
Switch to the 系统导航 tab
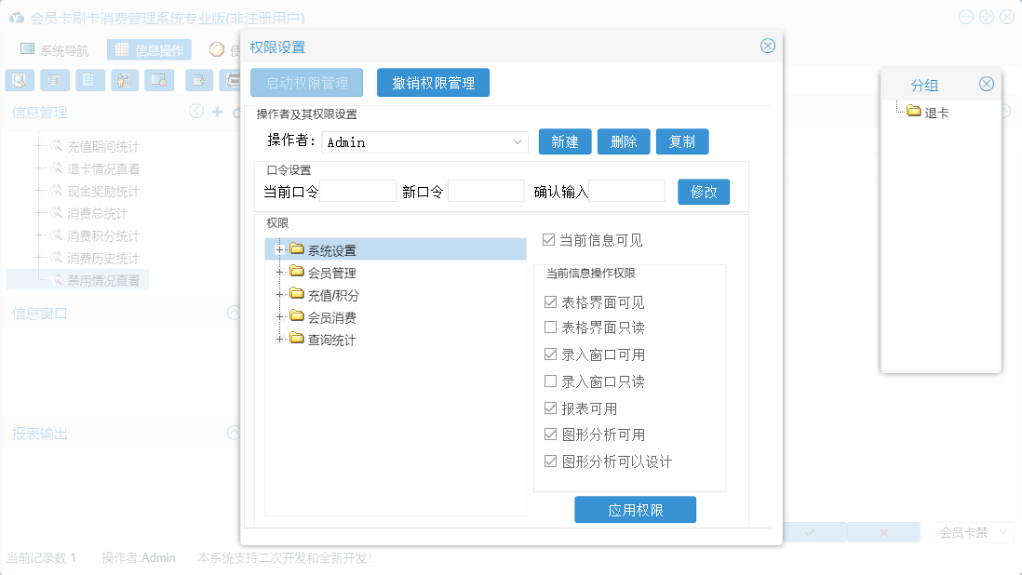click(x=56, y=50)
